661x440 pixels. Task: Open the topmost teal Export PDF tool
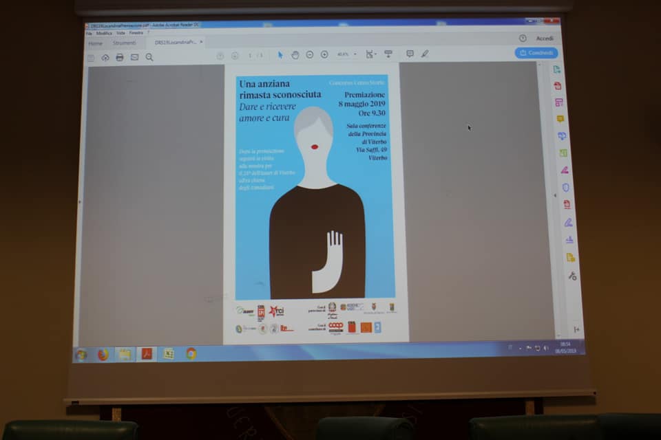pos(556,69)
